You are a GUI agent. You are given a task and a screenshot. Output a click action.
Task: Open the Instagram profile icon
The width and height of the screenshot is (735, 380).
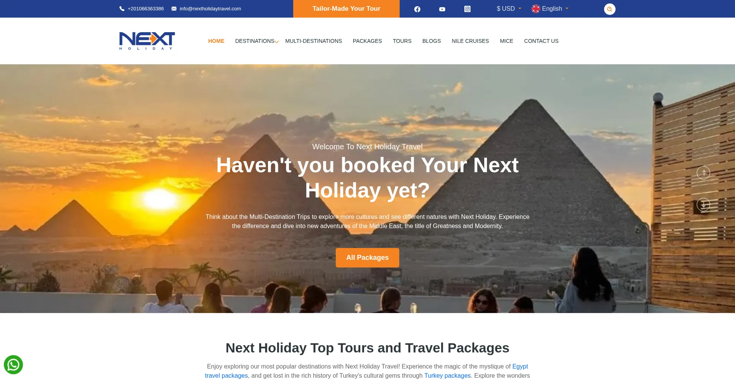point(467,9)
